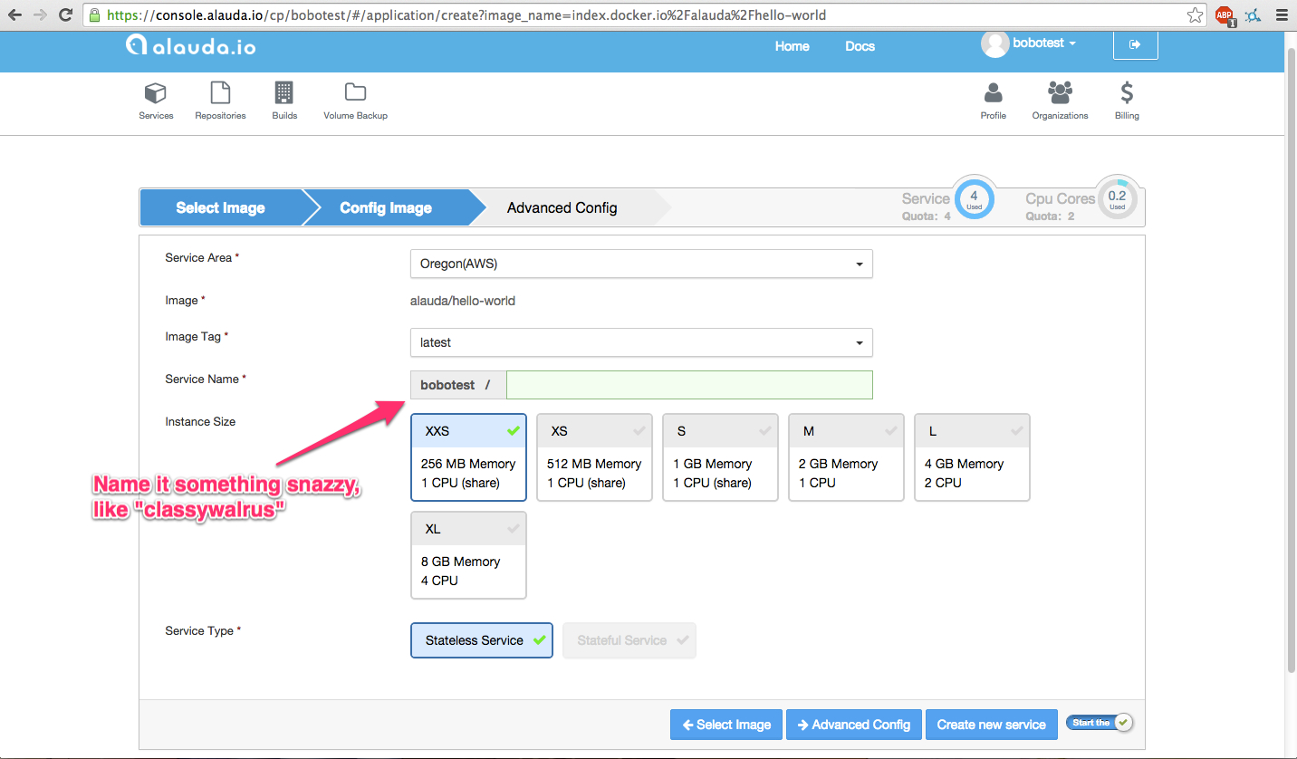The width and height of the screenshot is (1297, 759).
Task: Open the Image Tag dropdown
Action: (x=641, y=342)
